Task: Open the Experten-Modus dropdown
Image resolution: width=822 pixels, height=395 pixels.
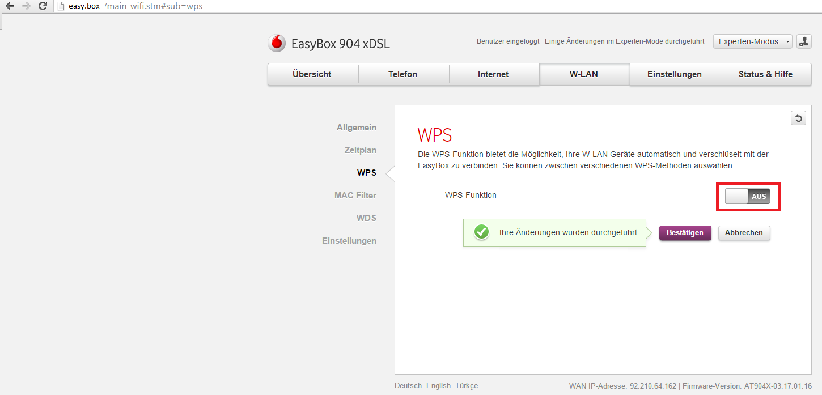Action: [752, 41]
